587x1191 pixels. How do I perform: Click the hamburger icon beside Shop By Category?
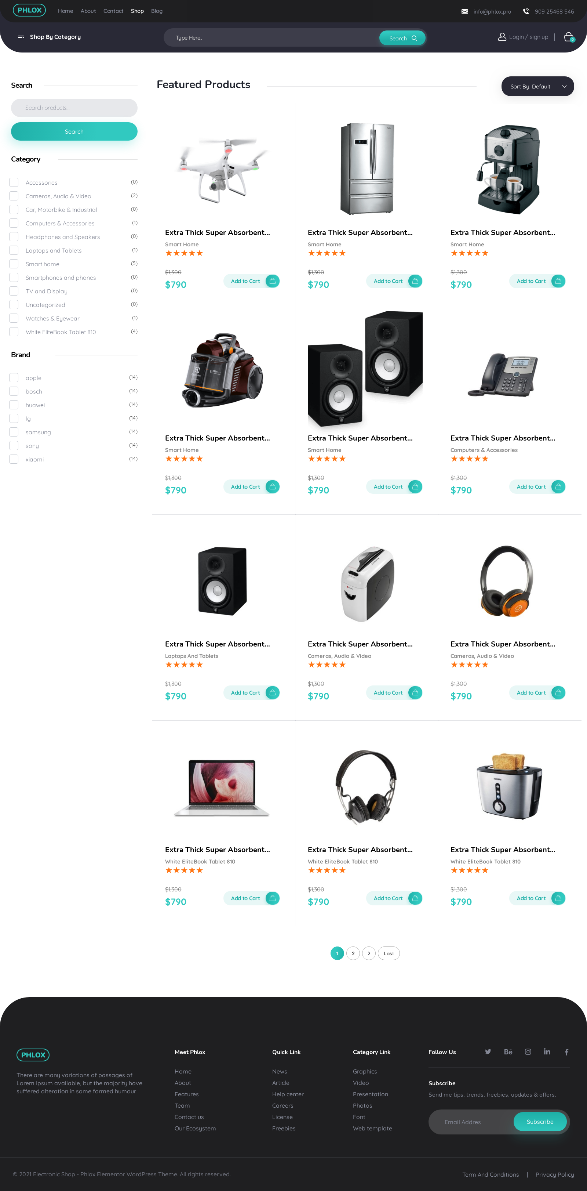pos(21,37)
